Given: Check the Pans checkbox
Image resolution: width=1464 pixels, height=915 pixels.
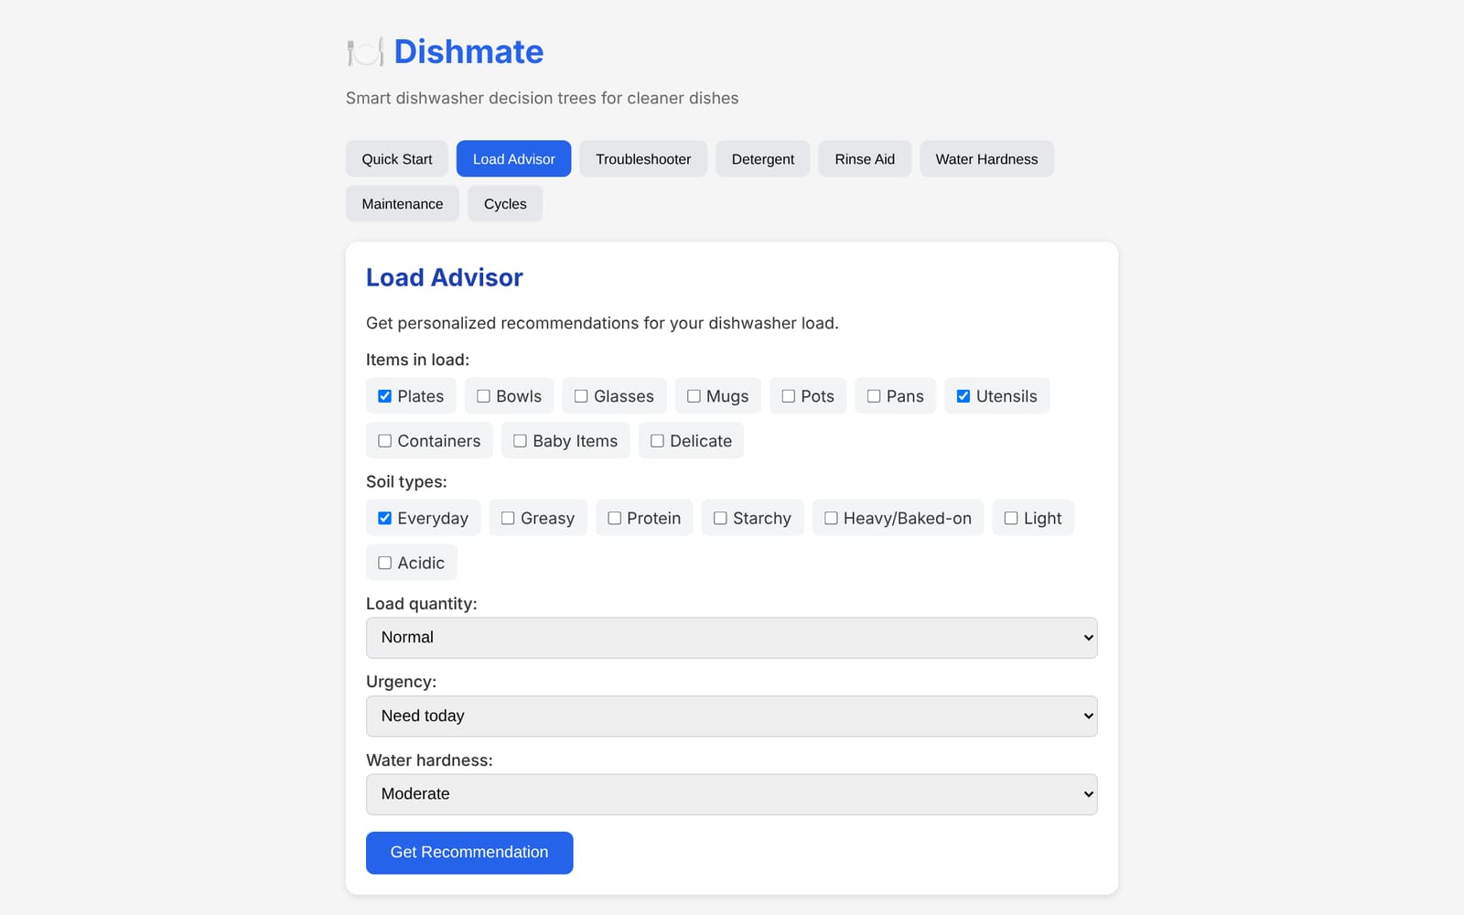Looking at the screenshot, I should [x=874, y=396].
